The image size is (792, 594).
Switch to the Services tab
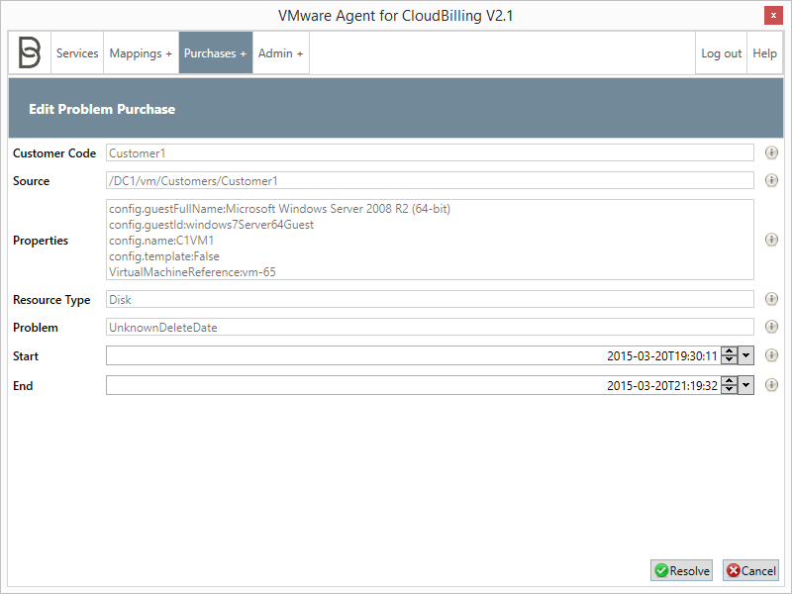coord(77,52)
